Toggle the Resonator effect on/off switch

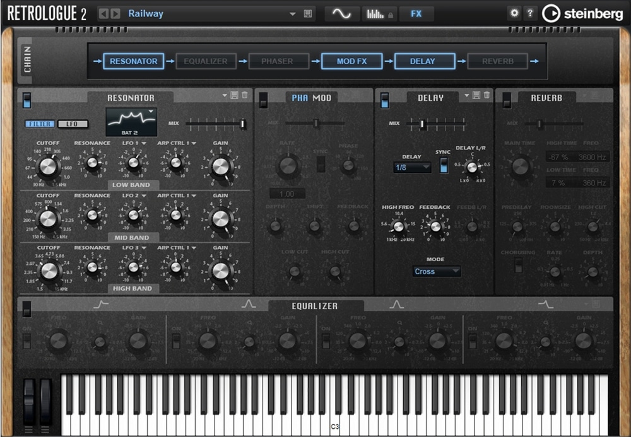[x=27, y=100]
